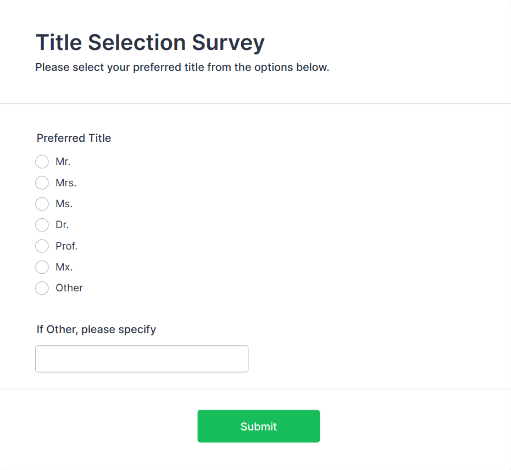This screenshot has width=511, height=470.
Task: Choose the Mrs. radio circle
Action: 42,183
